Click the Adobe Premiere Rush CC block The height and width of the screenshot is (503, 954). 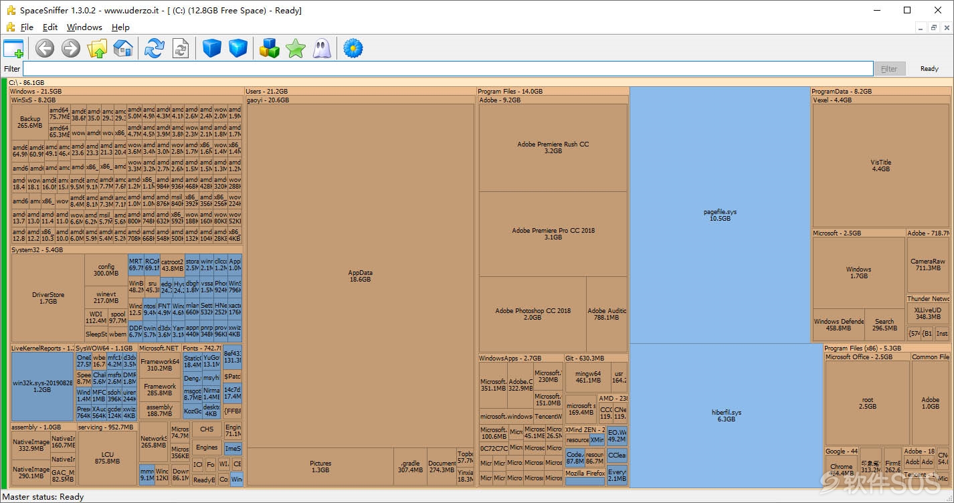point(553,148)
